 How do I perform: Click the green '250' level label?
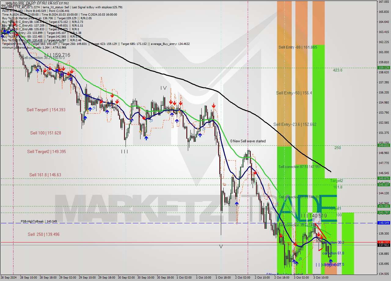pos(338,148)
